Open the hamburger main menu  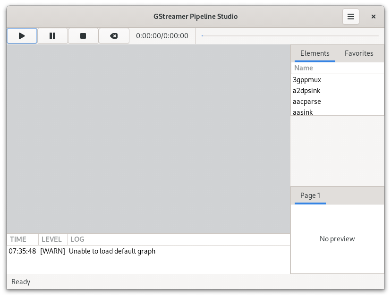(x=350, y=17)
